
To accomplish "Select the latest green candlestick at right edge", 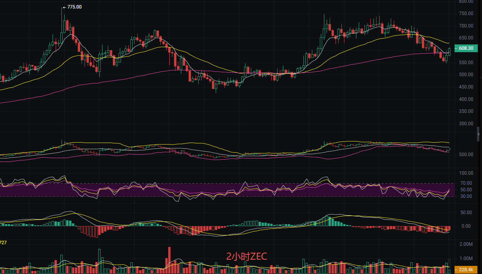I will pos(450,51).
